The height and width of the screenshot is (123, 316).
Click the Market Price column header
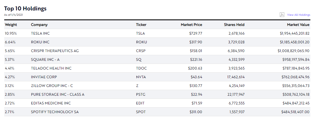click(191, 25)
